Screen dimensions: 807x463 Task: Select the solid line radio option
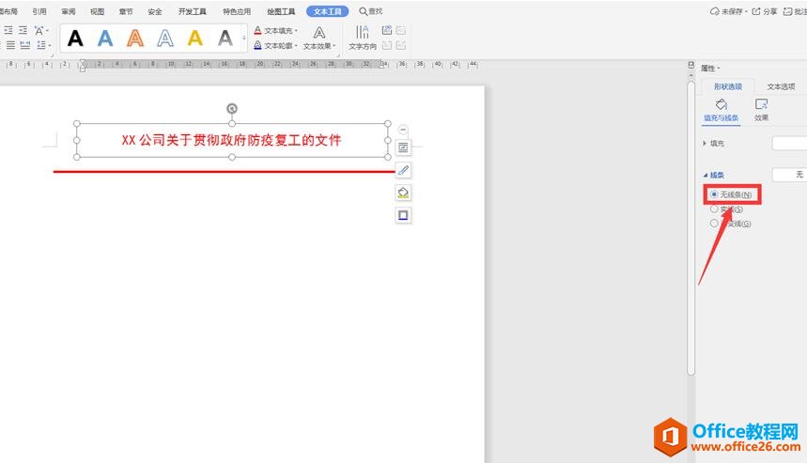pyautogui.click(x=715, y=208)
